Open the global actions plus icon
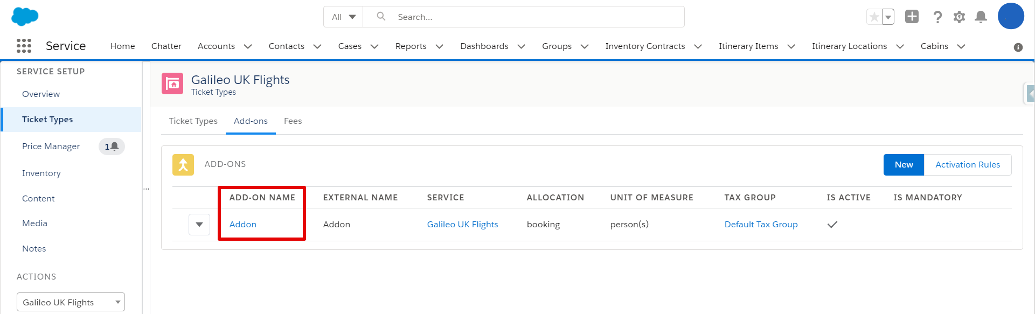Image resolution: width=1035 pixels, height=314 pixels. click(x=912, y=17)
